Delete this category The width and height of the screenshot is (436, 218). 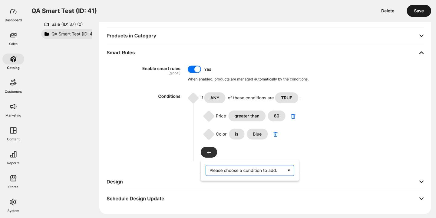(x=388, y=11)
